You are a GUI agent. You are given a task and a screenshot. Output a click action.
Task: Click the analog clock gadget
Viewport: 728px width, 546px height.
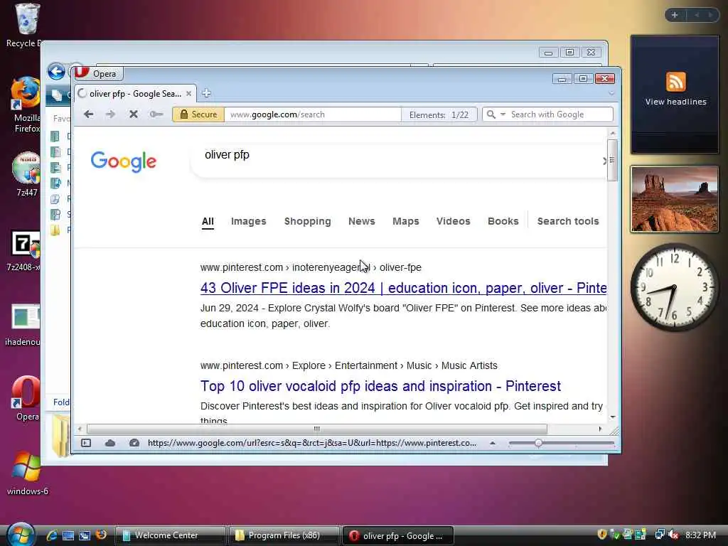[675, 287]
